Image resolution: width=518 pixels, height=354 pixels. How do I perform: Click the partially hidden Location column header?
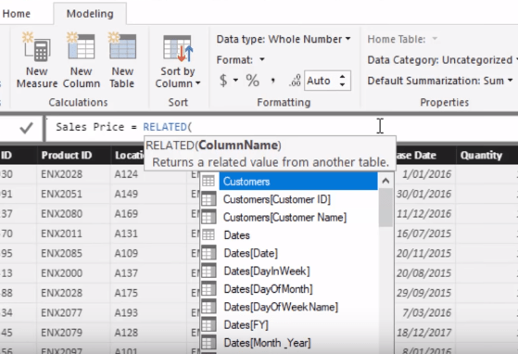(129, 155)
